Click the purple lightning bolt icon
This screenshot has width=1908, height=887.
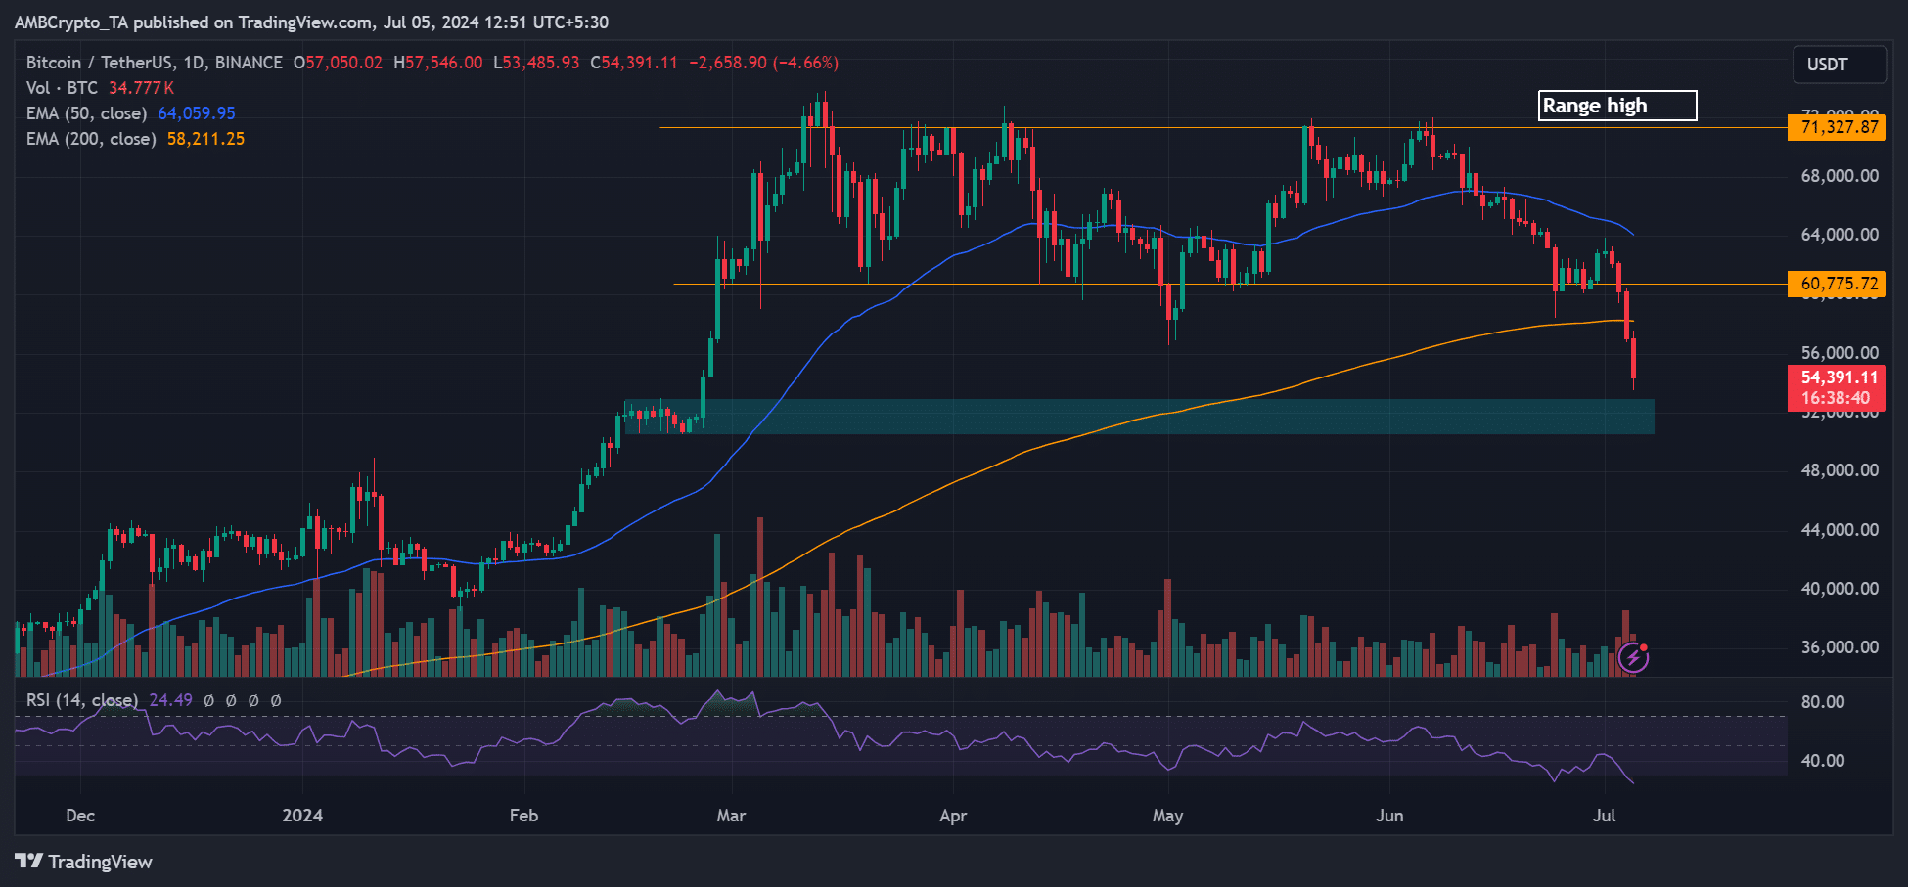(x=1633, y=657)
